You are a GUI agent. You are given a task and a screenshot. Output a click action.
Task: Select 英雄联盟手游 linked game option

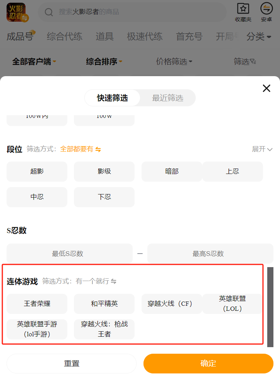pyautogui.click(x=37, y=329)
